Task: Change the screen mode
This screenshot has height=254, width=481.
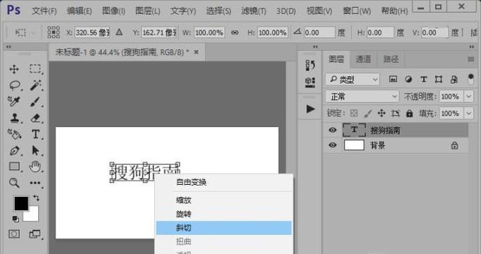Action: [35, 234]
